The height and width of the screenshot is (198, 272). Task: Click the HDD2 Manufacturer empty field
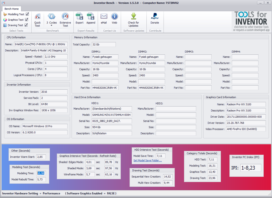[x=176, y=109]
